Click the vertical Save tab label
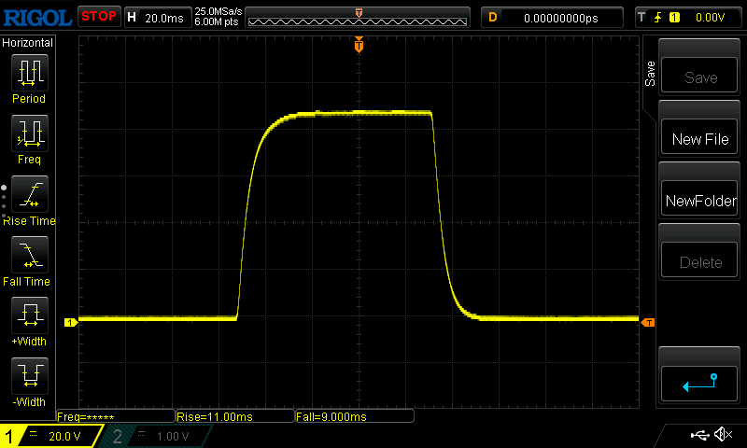747x448 pixels. pyautogui.click(x=650, y=74)
